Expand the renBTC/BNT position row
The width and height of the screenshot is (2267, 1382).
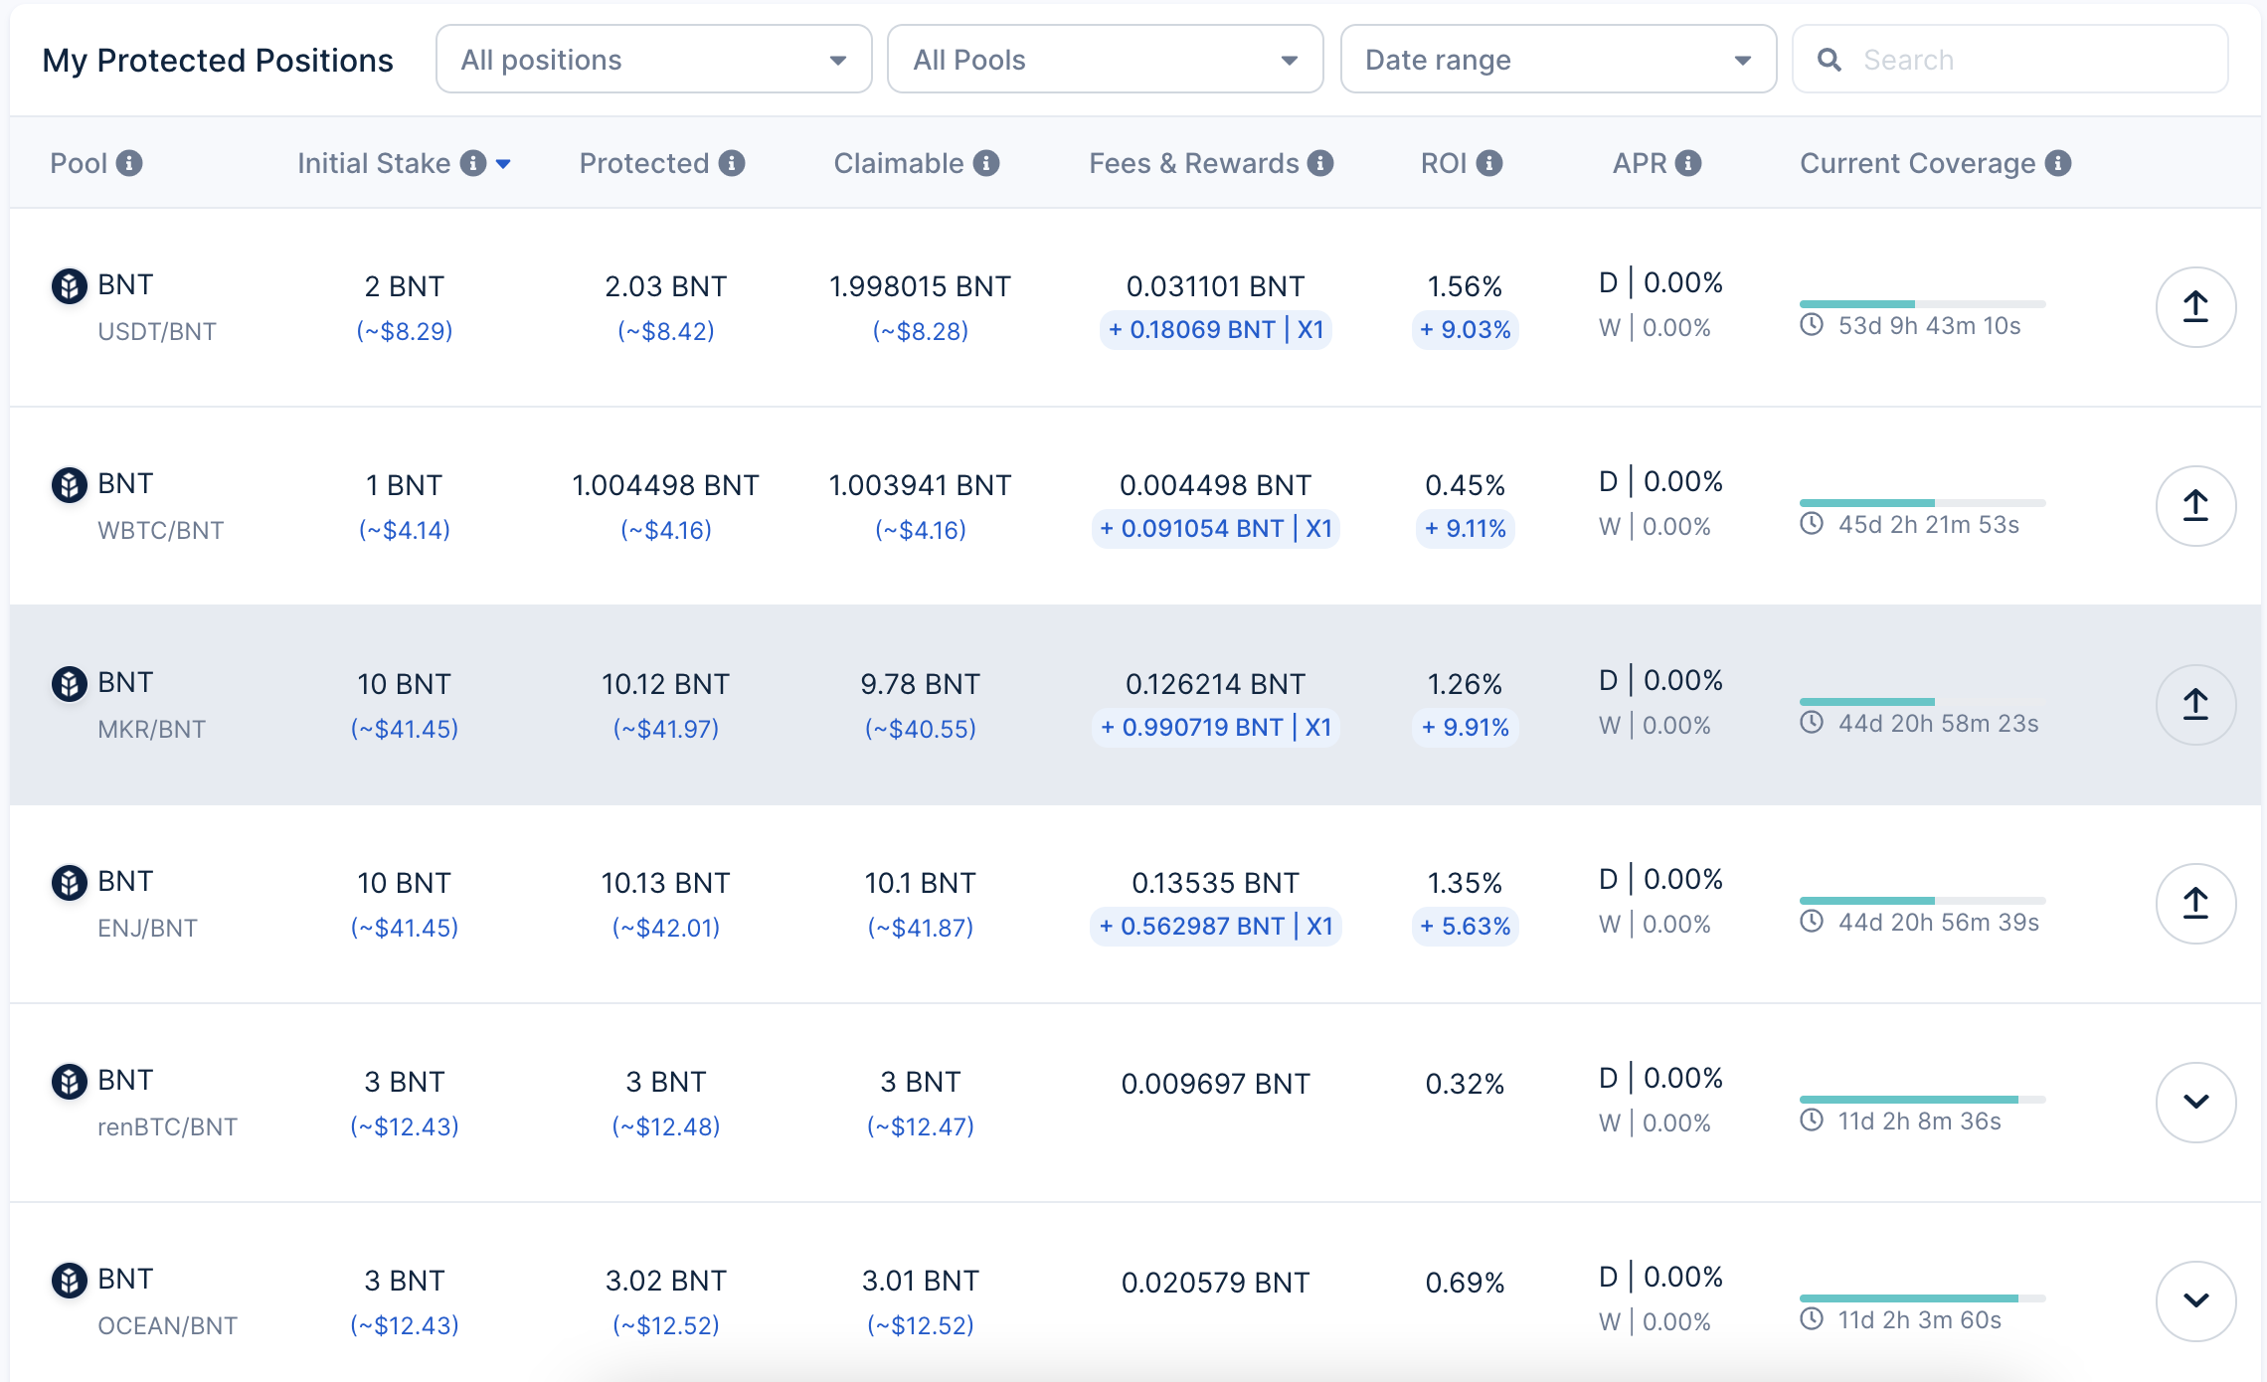pyautogui.click(x=2195, y=1102)
